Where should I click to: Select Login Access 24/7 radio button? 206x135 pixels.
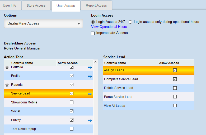[93, 22]
